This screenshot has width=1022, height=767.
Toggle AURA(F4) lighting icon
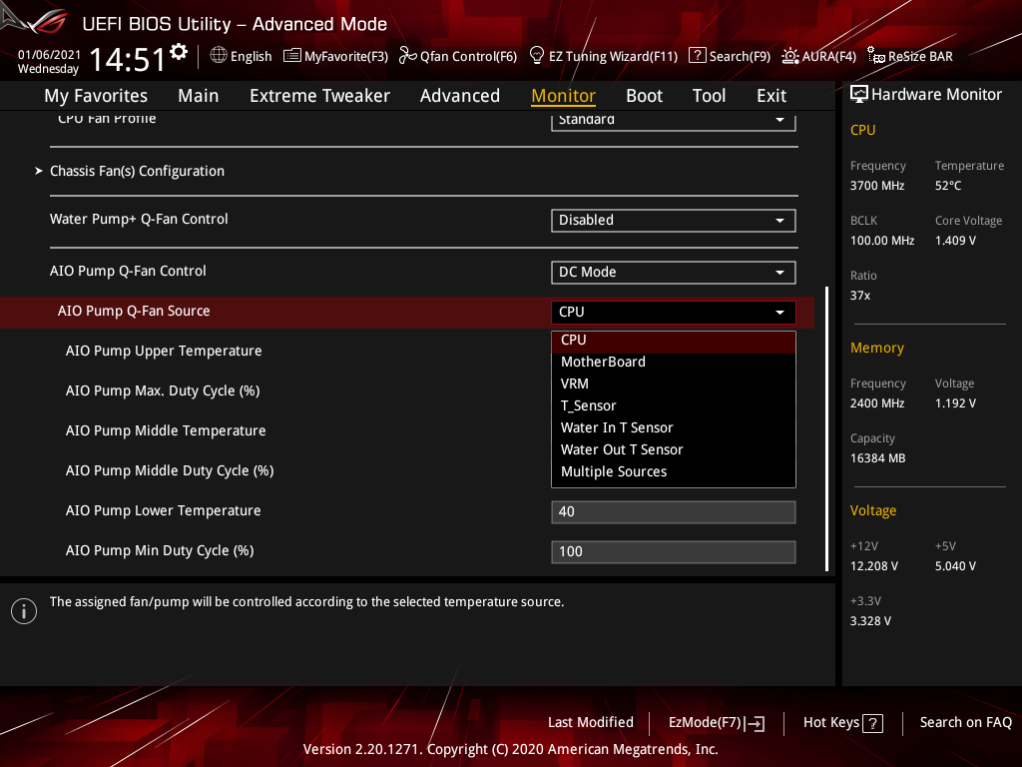pyautogui.click(x=790, y=56)
